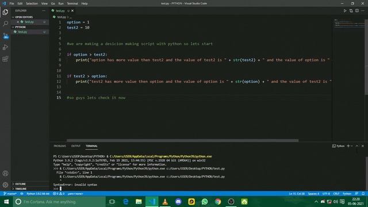Select the Python language mode in the status bar

[347, 194]
